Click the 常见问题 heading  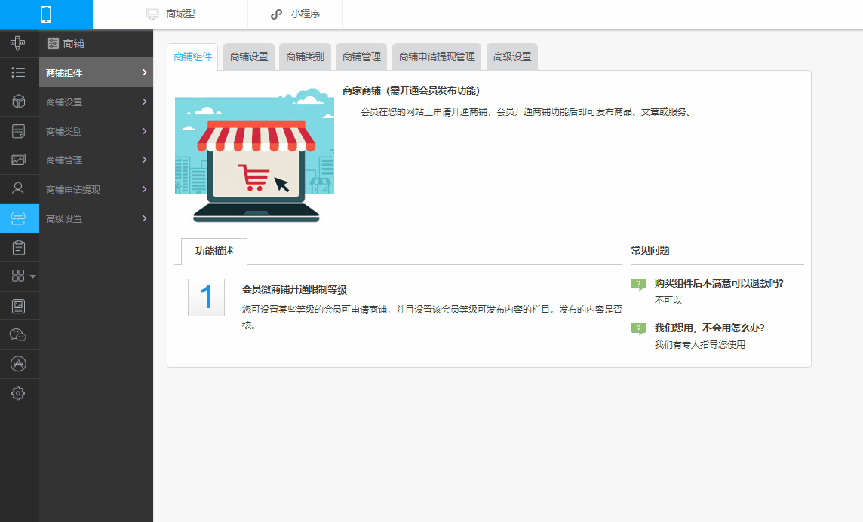(x=650, y=250)
